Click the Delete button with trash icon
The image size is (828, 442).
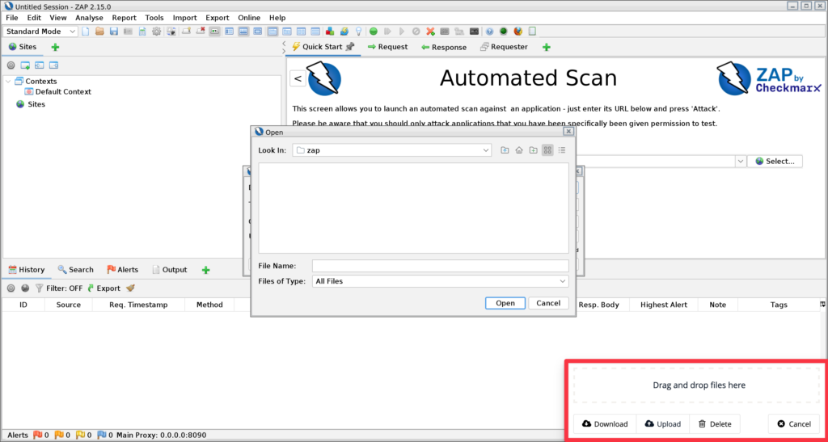pyautogui.click(x=715, y=424)
